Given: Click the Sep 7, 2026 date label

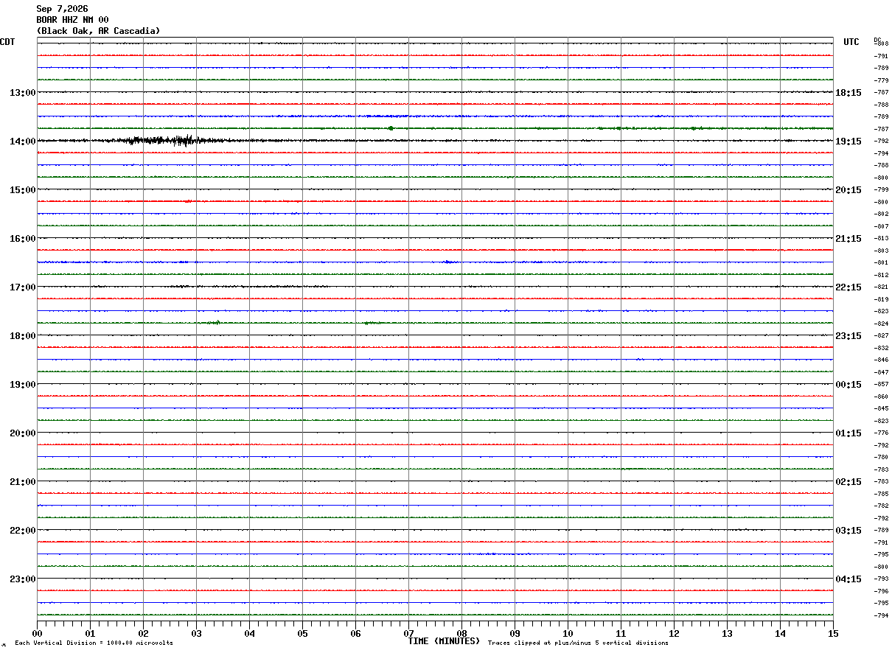Looking at the screenshot, I should (62, 9).
